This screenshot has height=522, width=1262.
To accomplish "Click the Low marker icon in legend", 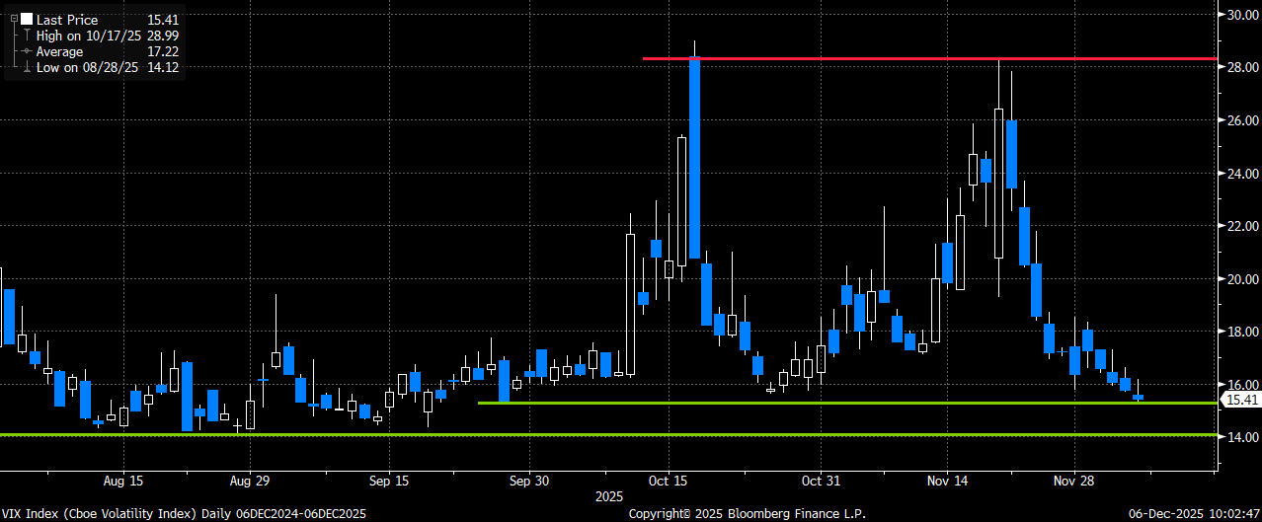I will (25, 67).
